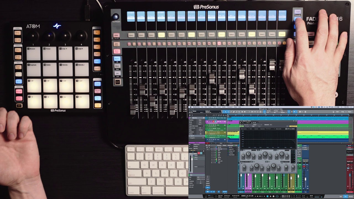Open the Pro EQ preset default dropdown
Image resolution: width=354 pixels, height=199 pixels.
(255, 125)
